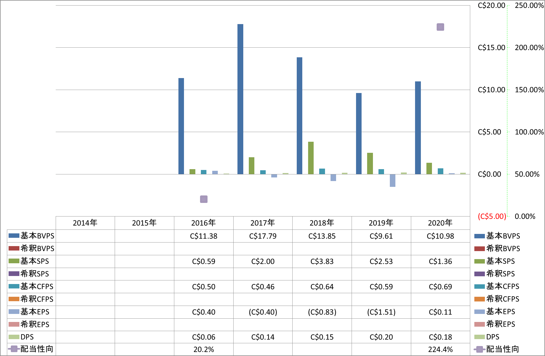The image size is (545, 356).
Task: Click the C$0.20 DPS cell
Action: coord(381,337)
